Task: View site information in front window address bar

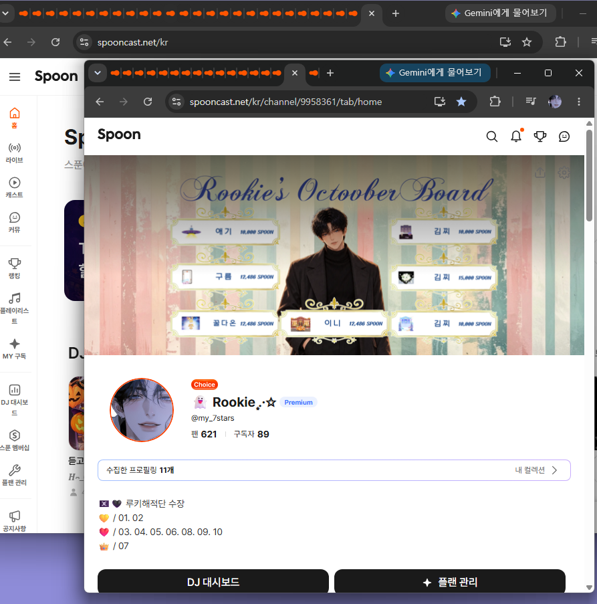Action: [x=176, y=102]
